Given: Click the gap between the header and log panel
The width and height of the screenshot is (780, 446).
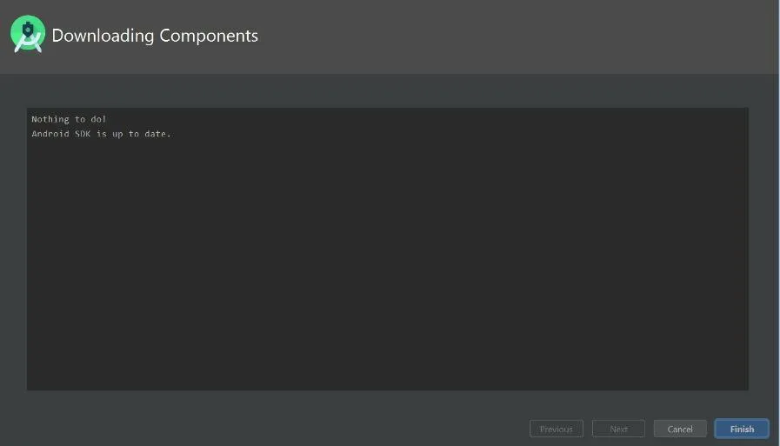Looking at the screenshot, I should pos(388,90).
